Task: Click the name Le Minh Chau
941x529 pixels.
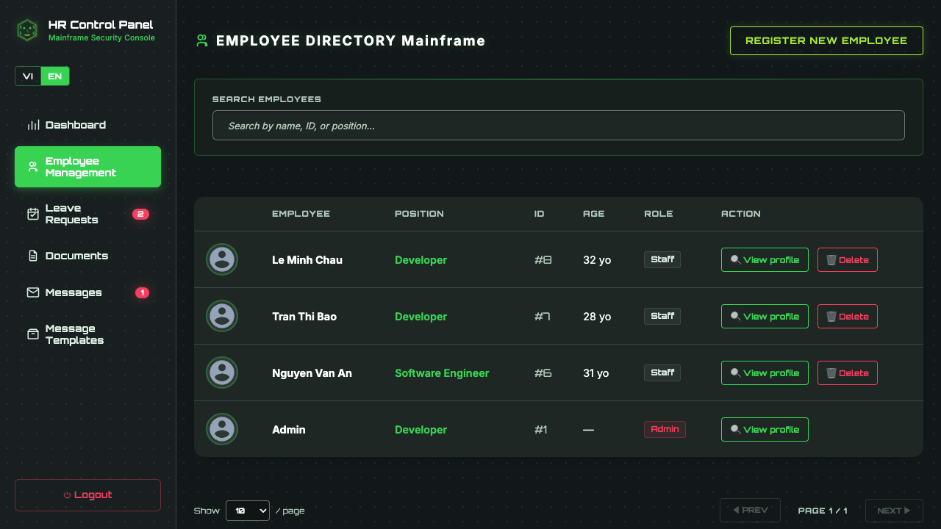Action: click(307, 259)
